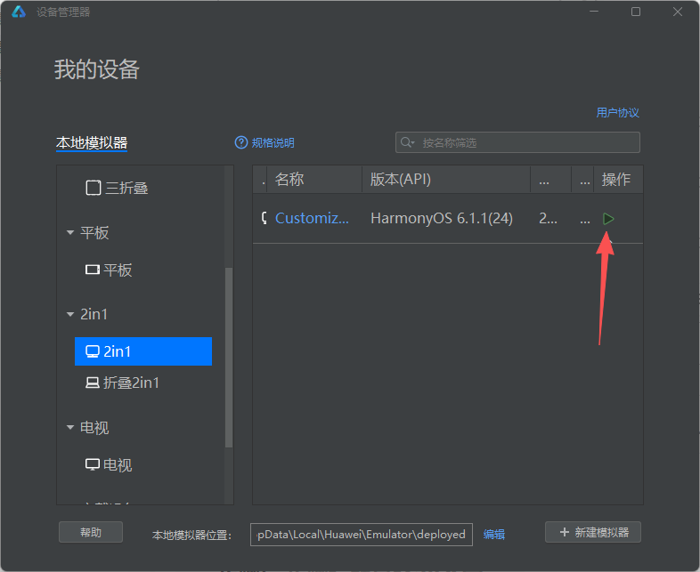
Task: Select the 电视 device item with TV icon
Action: click(x=109, y=465)
